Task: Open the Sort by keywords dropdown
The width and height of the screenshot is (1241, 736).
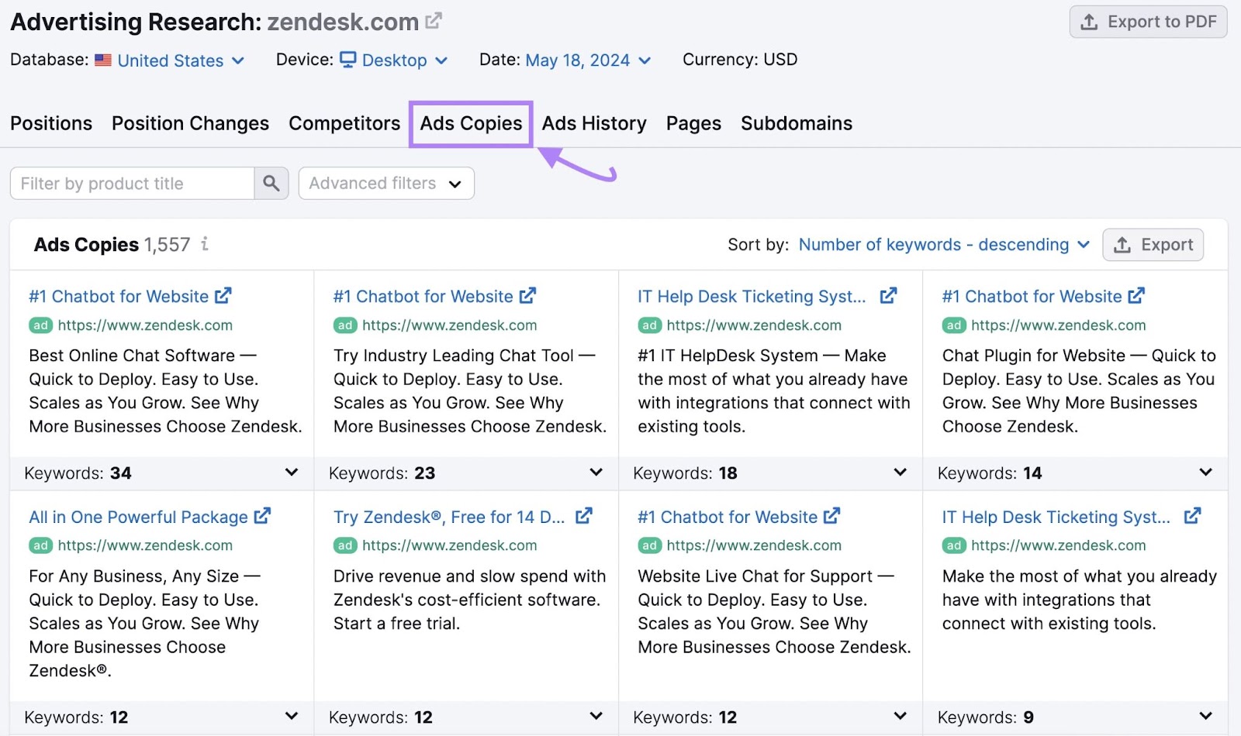Action: click(x=943, y=244)
